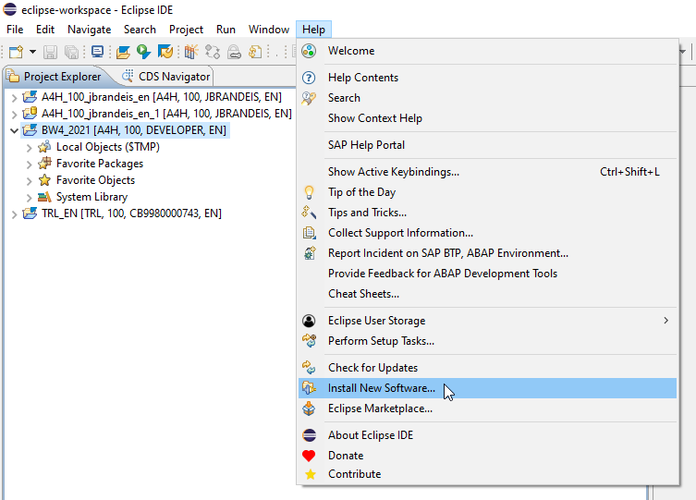The height and width of the screenshot is (500, 696).
Task: Choose Provide Feedback for ABAP Development Tools
Action: click(487, 274)
